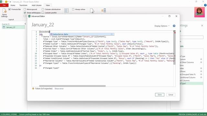207x116 pixels.
Task: Toggle the Show whitespace checkbox
Action: click(x=25, y=13)
